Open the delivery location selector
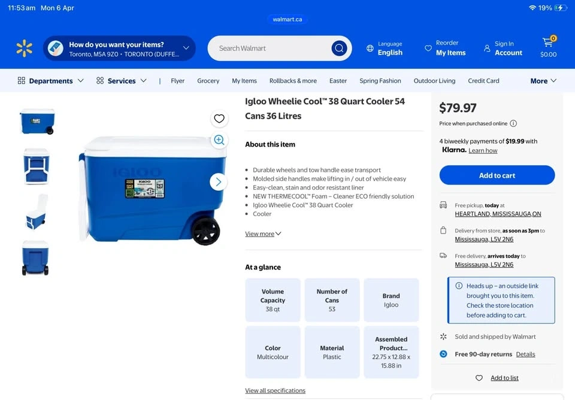 coord(119,49)
